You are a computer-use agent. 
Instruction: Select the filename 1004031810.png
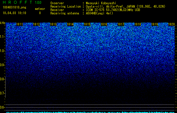(15, 8)
